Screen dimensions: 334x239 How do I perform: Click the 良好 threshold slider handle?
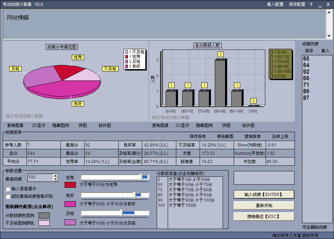134,195
